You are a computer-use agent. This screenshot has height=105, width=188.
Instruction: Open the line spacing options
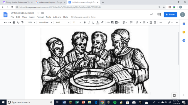(131, 22)
